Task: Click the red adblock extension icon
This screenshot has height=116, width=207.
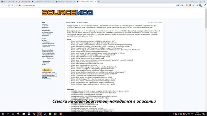Action: coord(190,5)
